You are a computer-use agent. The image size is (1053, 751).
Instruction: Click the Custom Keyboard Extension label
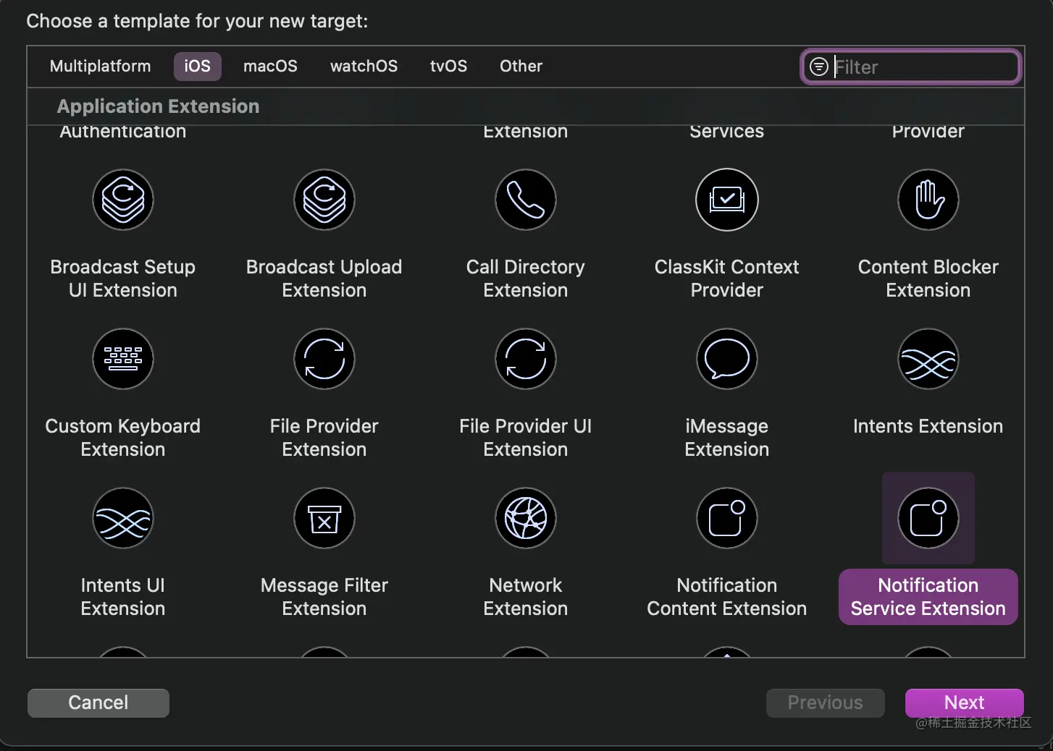click(123, 438)
